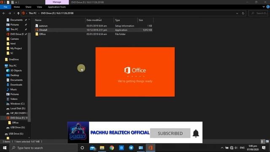270x152 pixels.
Task: Open the SC folder in sidebar
Action: point(12,53)
